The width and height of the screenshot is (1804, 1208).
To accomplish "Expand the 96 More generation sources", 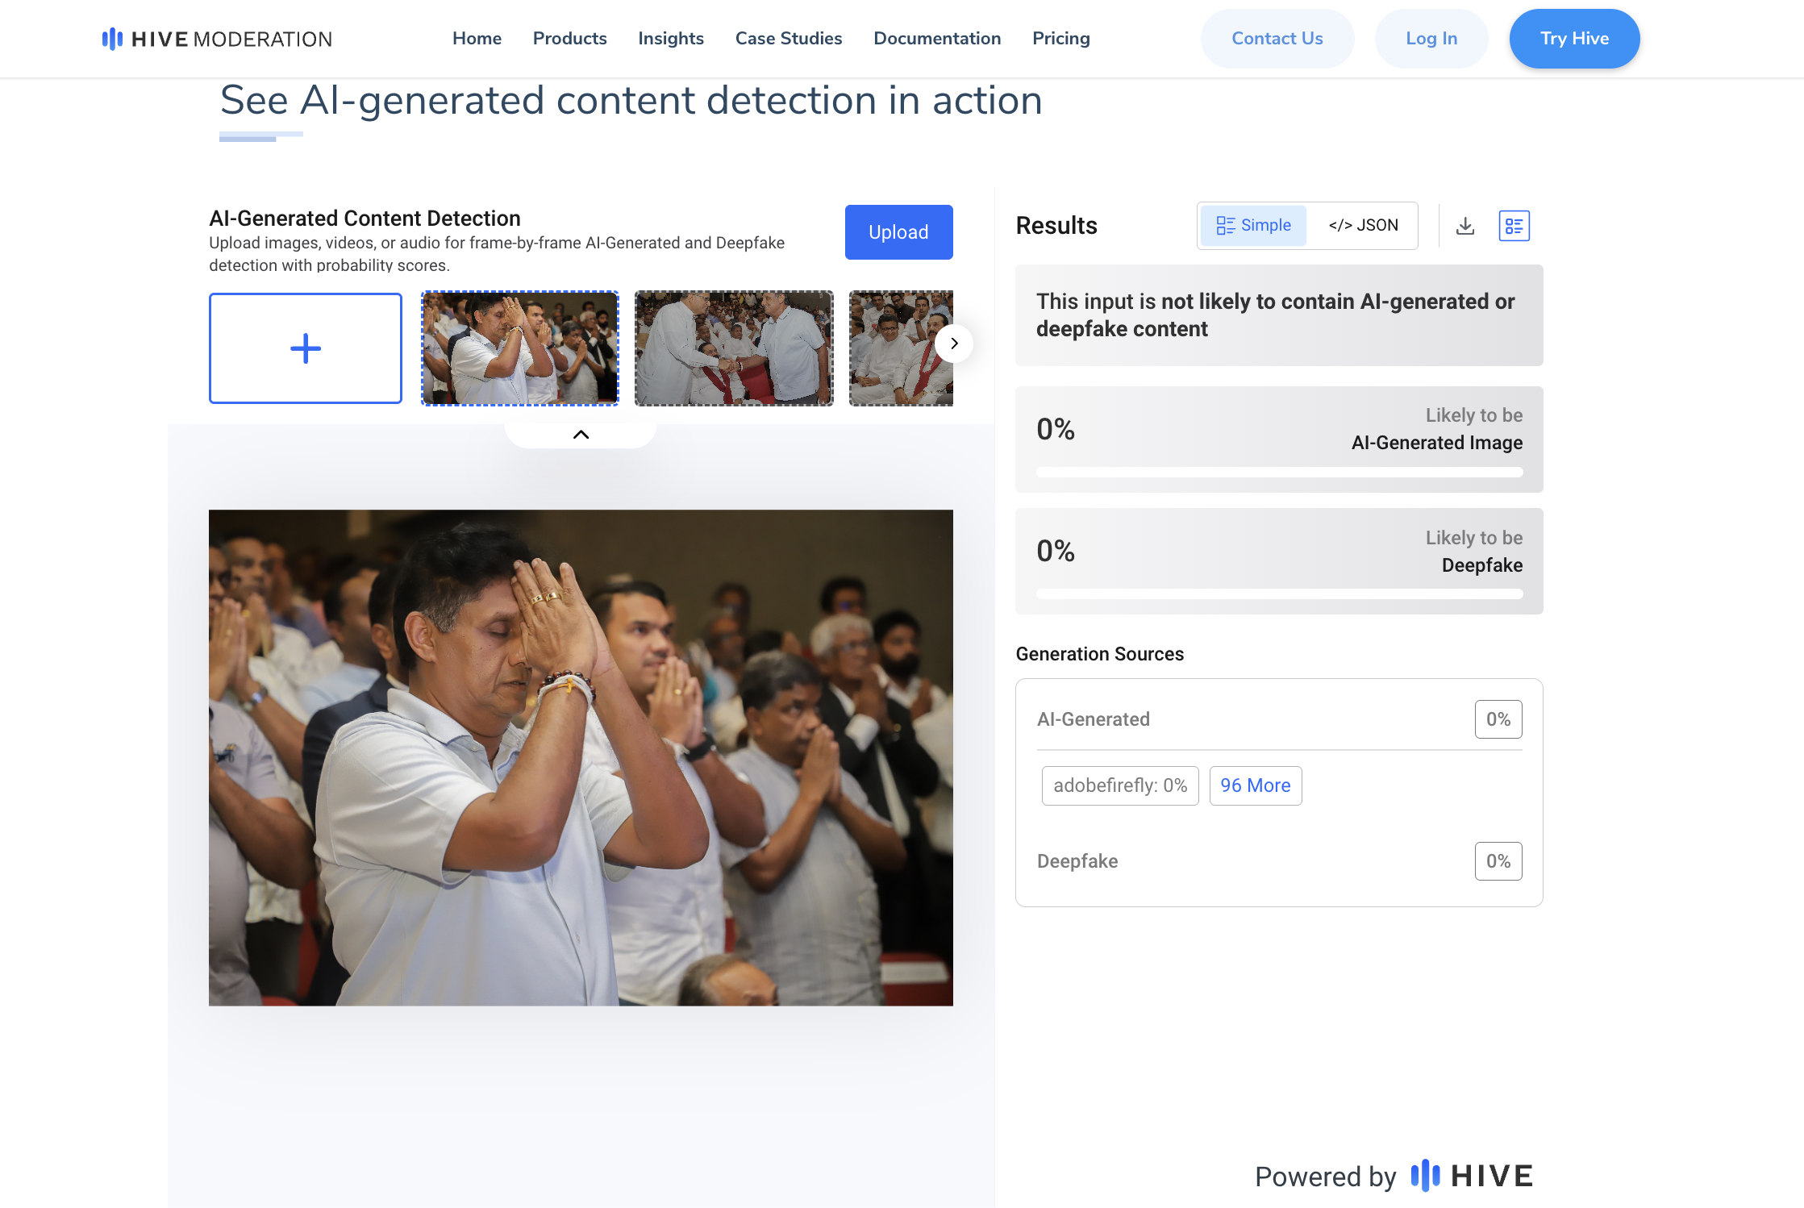I will [1255, 785].
